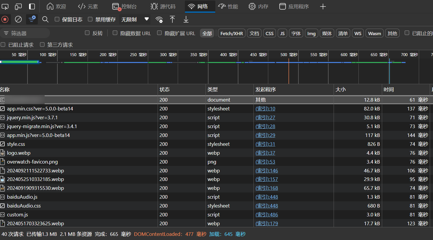Check 隐藏数据 URL checkbox
The width and height of the screenshot is (433, 240).
115,33
